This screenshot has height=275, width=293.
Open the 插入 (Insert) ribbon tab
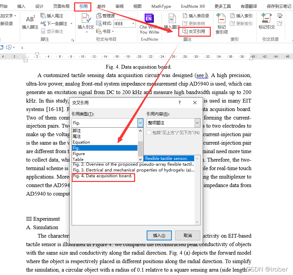(21, 6)
